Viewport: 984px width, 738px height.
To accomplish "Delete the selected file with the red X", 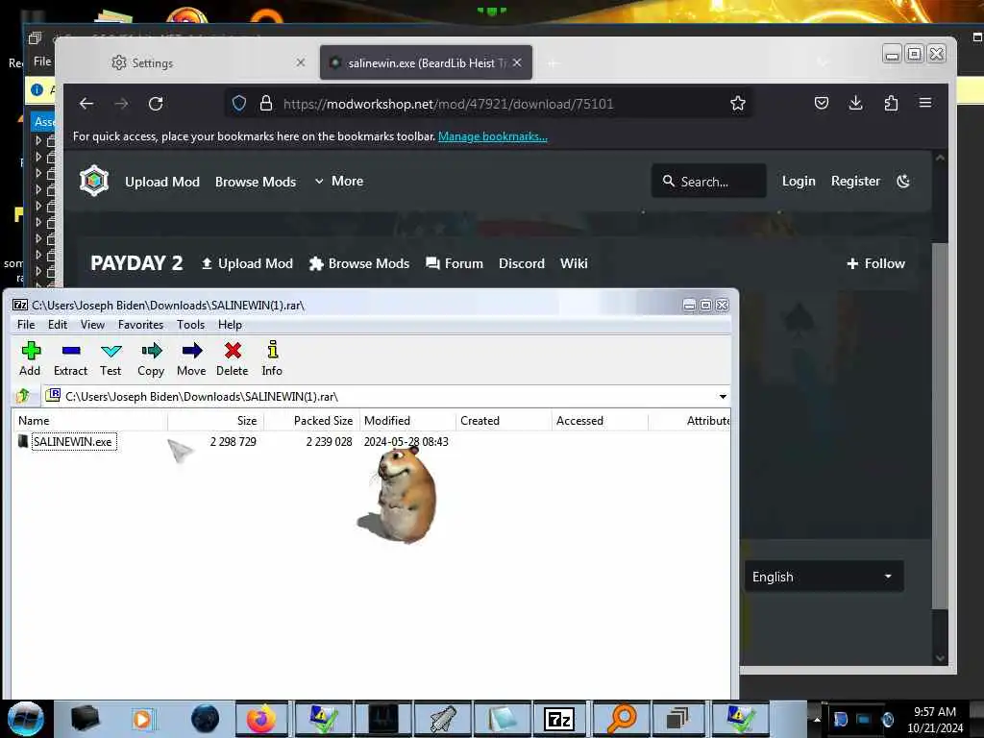I will coord(233,358).
